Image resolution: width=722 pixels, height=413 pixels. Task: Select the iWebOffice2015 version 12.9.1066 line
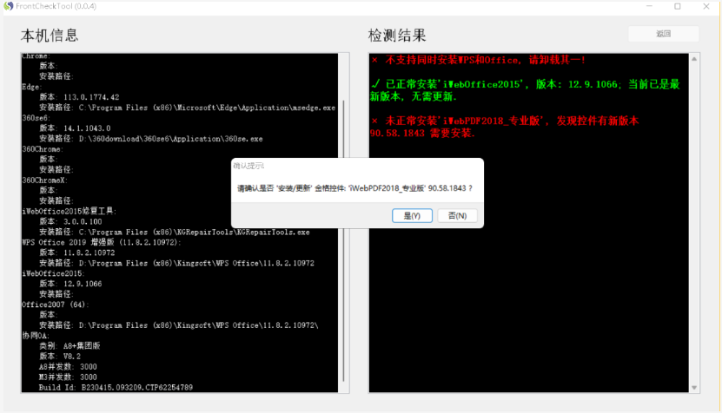point(70,284)
